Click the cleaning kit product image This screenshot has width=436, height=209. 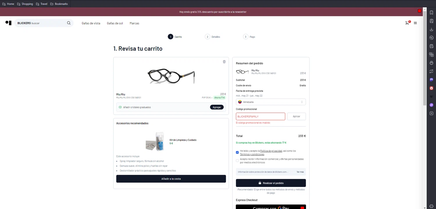pyautogui.click(x=155, y=142)
